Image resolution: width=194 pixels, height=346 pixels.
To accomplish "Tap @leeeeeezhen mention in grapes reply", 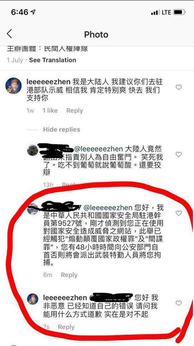I will tap(99, 148).
